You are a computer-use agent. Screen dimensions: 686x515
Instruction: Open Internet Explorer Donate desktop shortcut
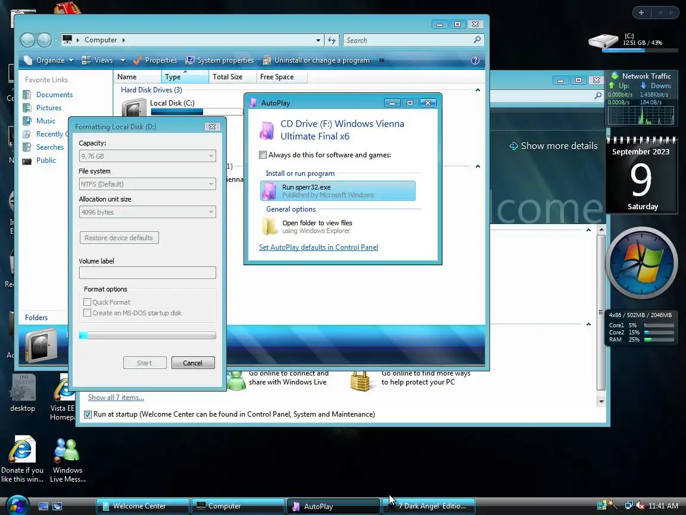pyautogui.click(x=22, y=449)
